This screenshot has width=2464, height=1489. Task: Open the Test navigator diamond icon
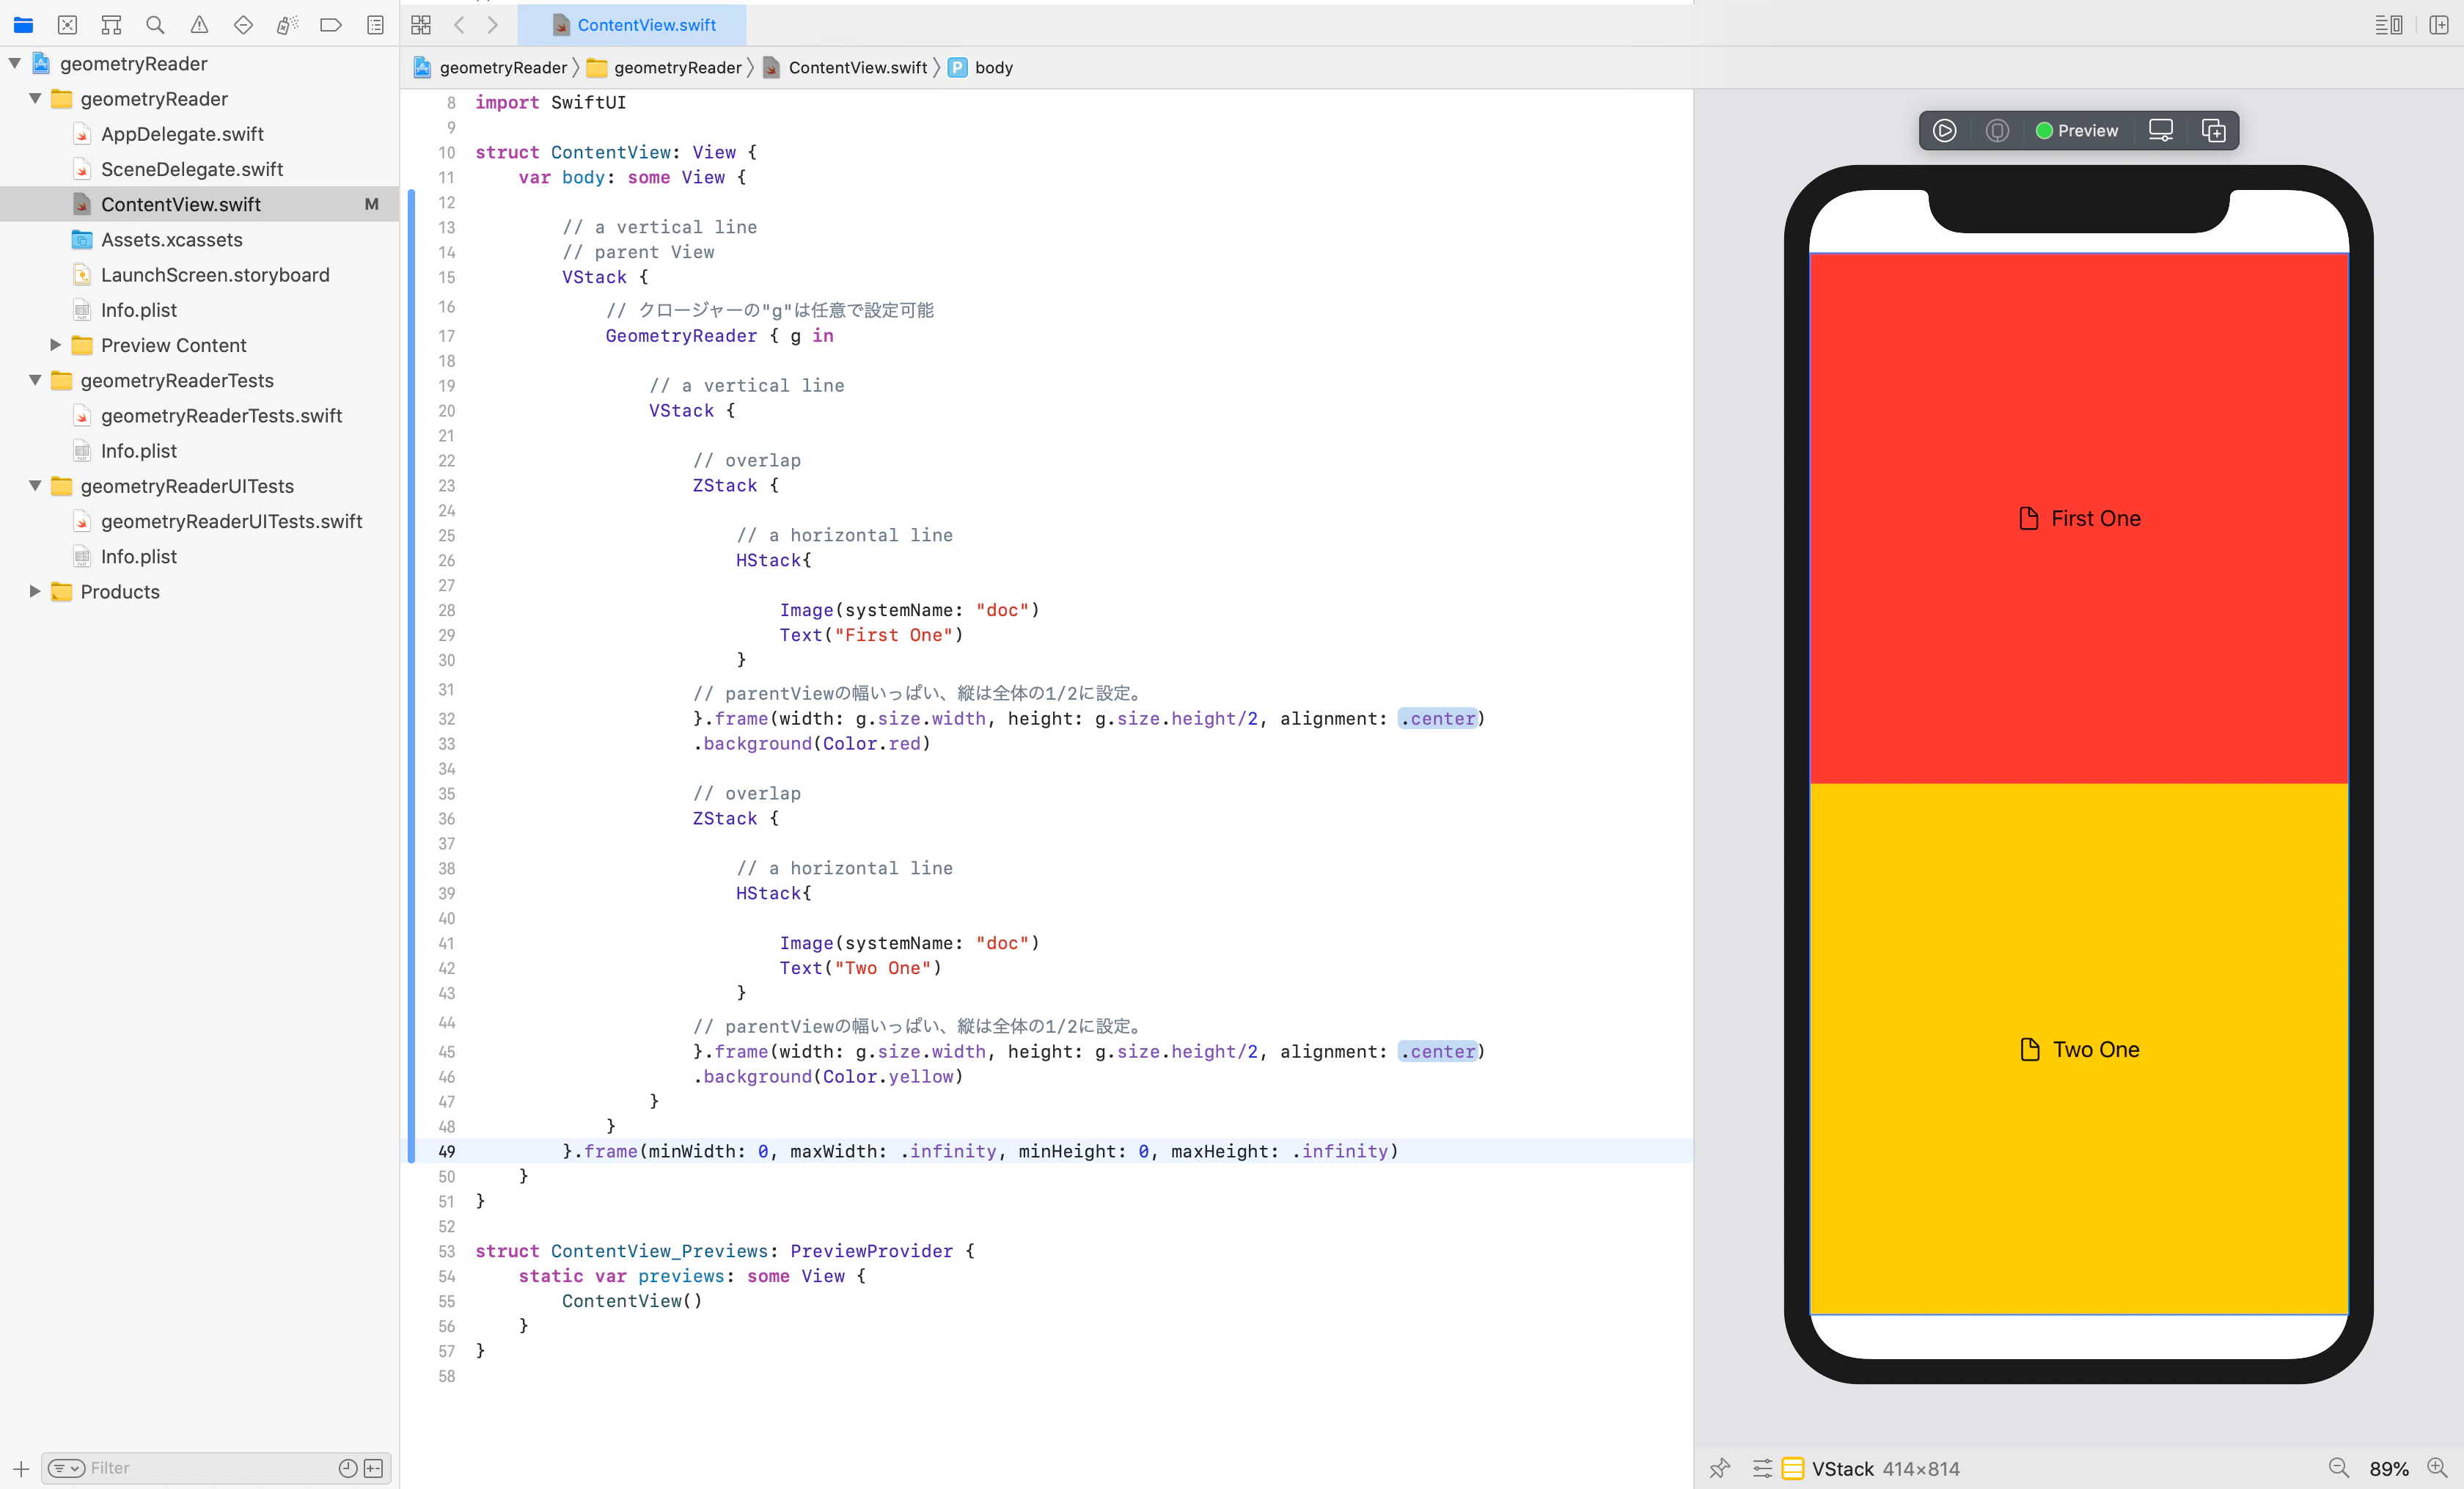point(243,25)
